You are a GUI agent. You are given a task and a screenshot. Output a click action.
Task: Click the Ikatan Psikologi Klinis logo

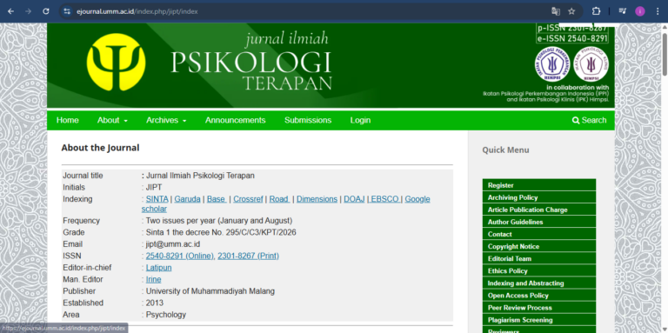591,64
